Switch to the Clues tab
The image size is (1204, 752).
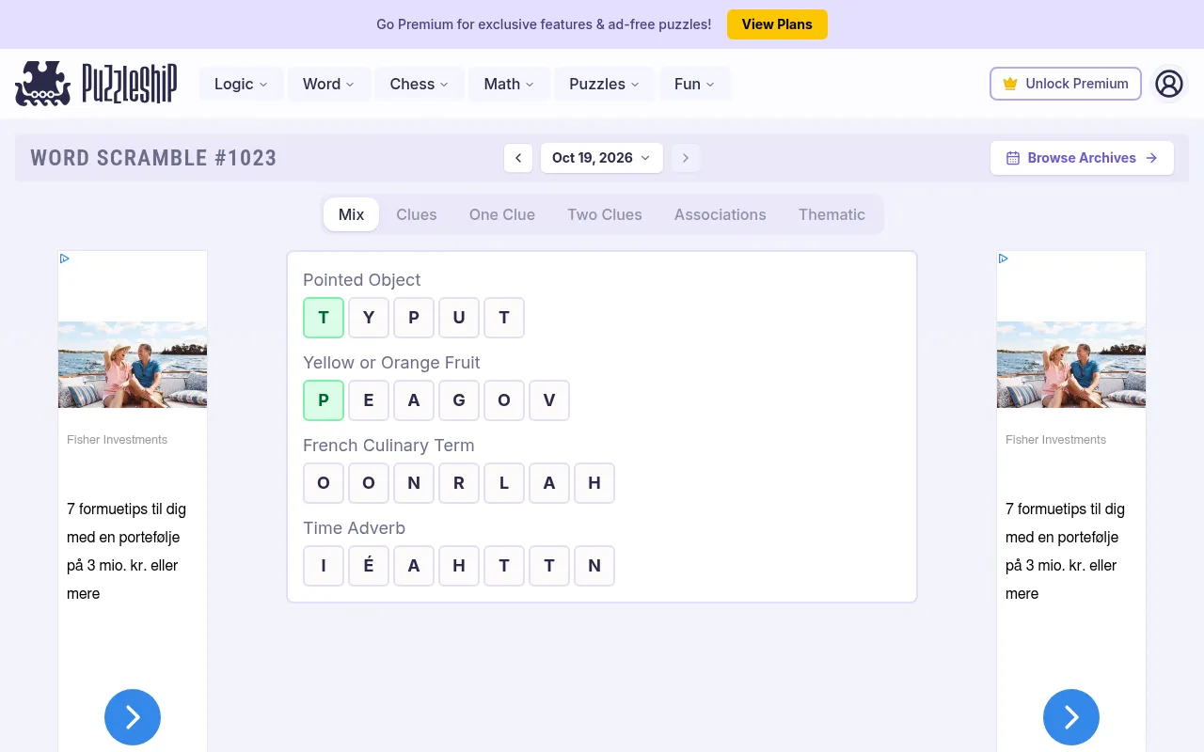click(417, 214)
